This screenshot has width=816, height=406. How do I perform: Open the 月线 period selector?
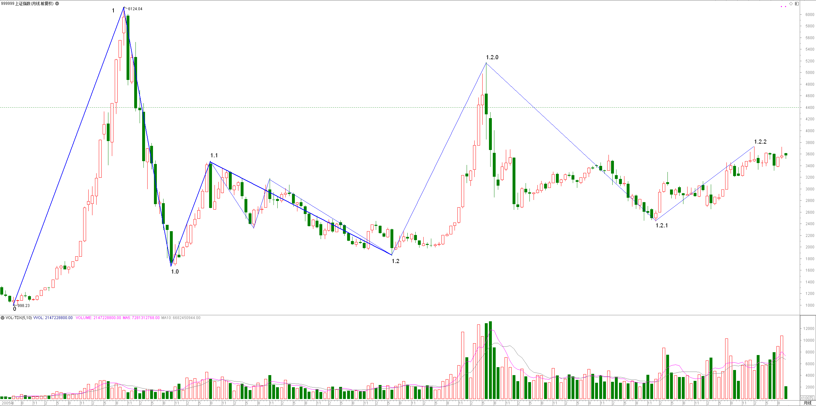point(807,403)
